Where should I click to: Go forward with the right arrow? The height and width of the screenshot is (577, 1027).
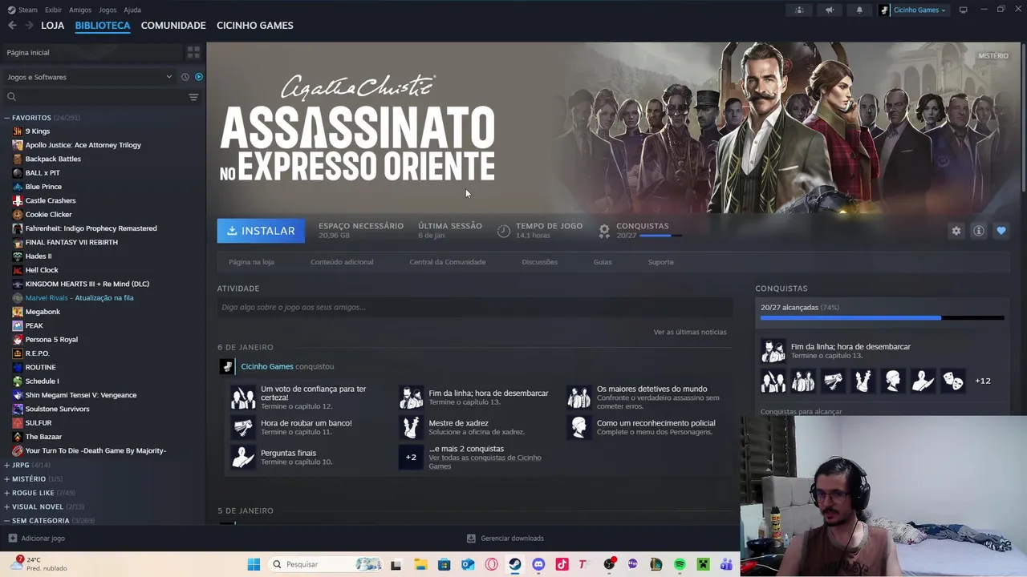[29, 26]
